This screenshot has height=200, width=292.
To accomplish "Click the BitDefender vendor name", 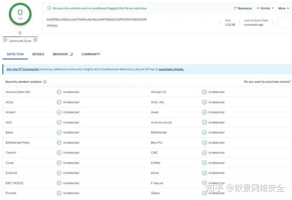I will [x=159, y=132].
